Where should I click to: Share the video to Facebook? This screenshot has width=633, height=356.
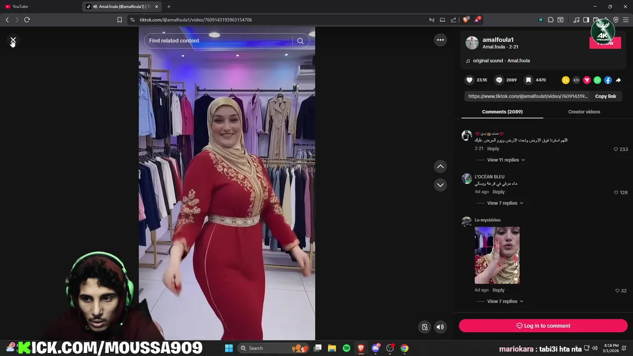(x=608, y=80)
